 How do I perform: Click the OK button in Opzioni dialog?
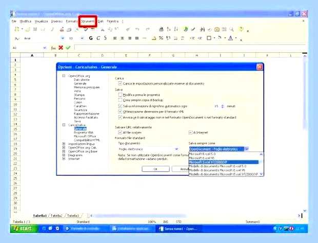pyautogui.click(x=155, y=169)
